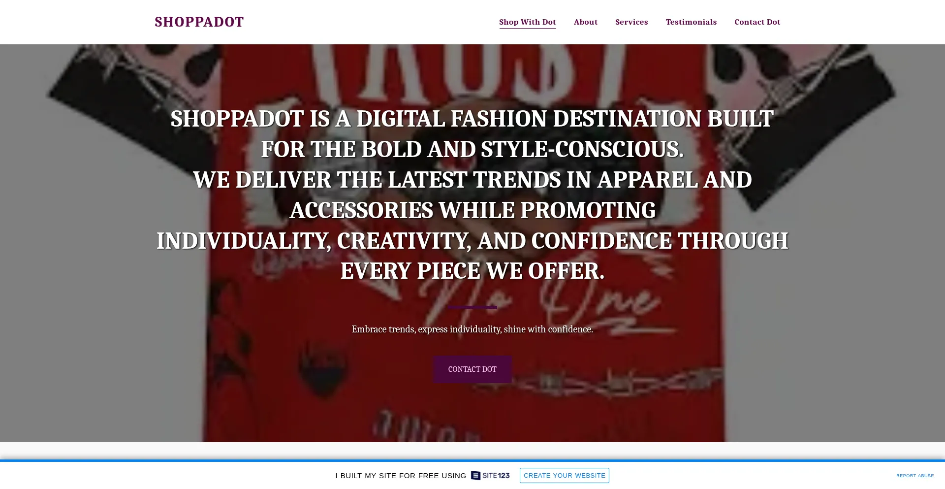The image size is (945, 489).
Task: Click the SITE123 brand name text
Action: click(x=496, y=475)
